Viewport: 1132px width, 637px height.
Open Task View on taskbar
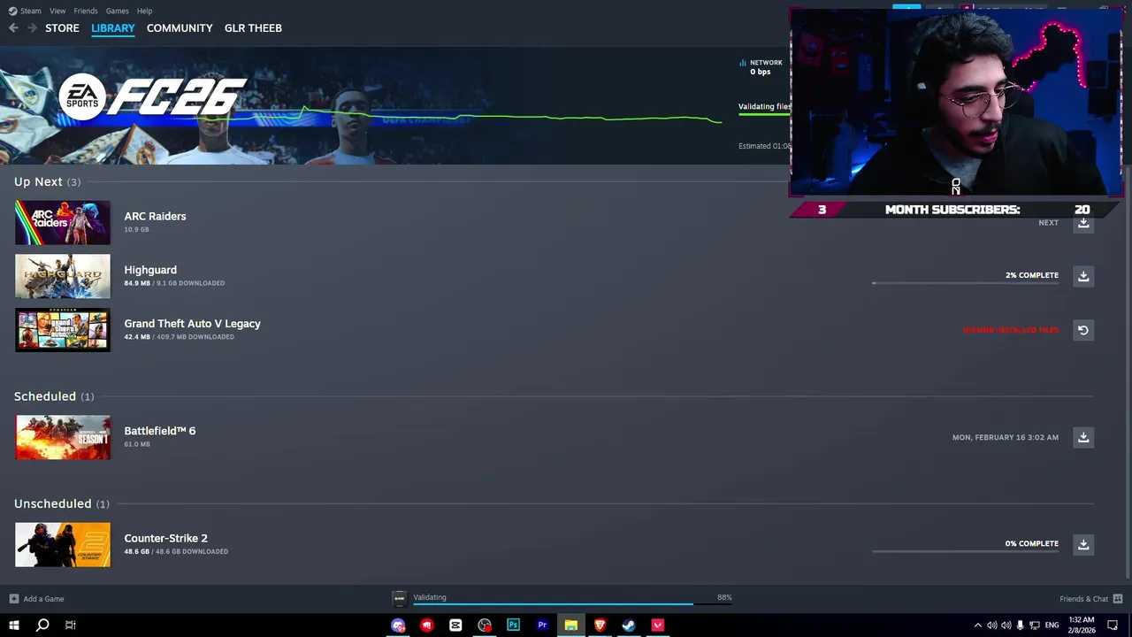point(70,625)
